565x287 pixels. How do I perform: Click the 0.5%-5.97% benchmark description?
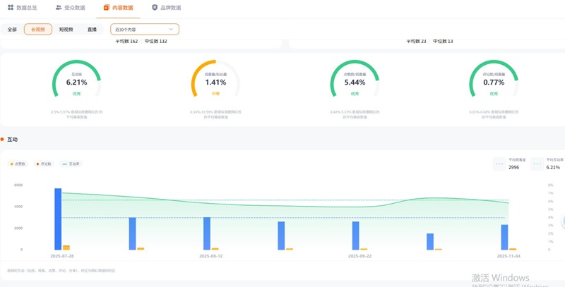pos(76,114)
